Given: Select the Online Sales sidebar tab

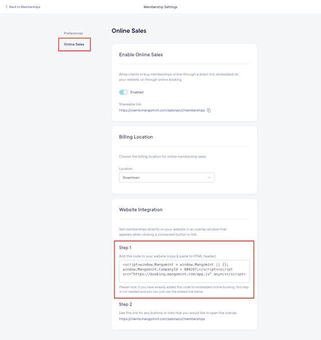Looking at the screenshot, I should 74,44.
